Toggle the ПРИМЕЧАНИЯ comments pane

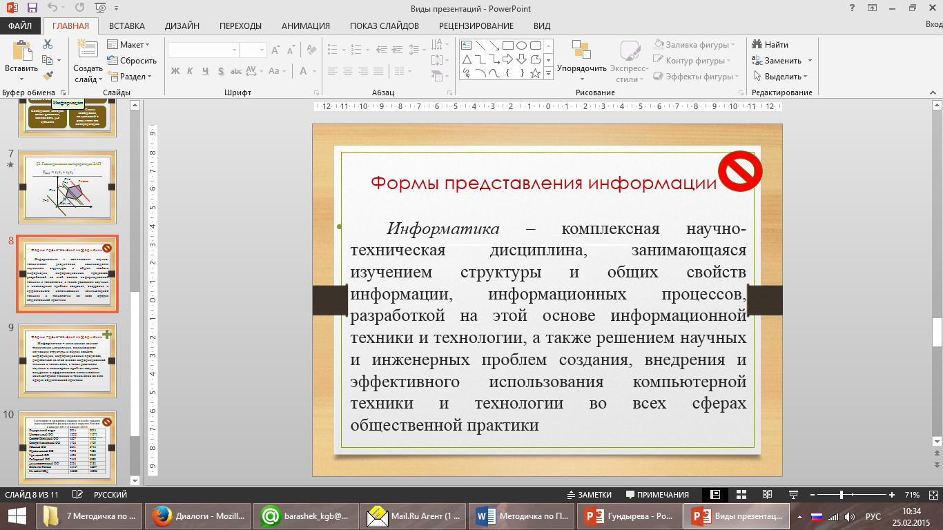coord(657,495)
